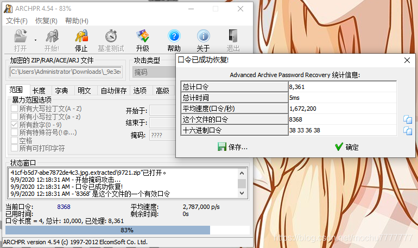Switch to the 自动保存 tab
The width and height of the screenshot is (418, 248).
click(113, 91)
